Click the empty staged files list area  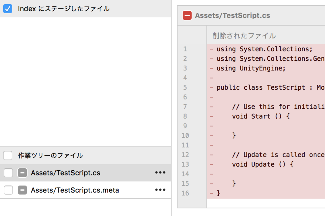click(85, 80)
